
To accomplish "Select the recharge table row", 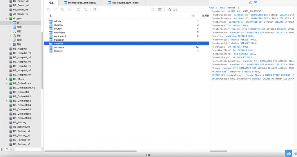I will click(x=59, y=47).
